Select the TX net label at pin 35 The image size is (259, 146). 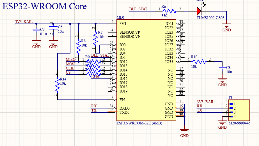point(94,110)
